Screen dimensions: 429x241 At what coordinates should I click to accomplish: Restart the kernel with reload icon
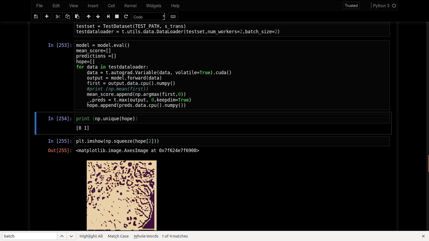click(x=126, y=17)
